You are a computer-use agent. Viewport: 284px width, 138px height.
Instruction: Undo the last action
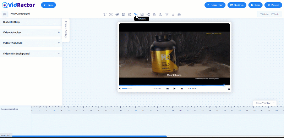click(264, 14)
